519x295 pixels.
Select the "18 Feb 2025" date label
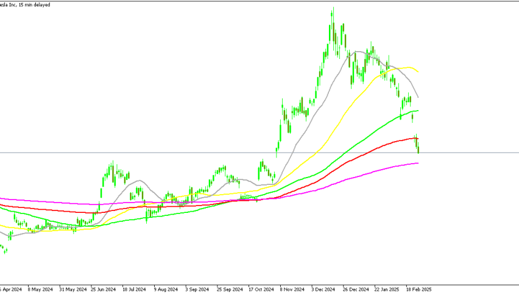(418, 290)
